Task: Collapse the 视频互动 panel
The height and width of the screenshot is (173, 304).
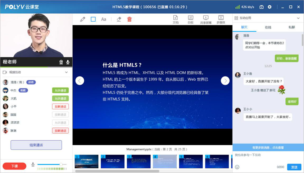Action: point(66,72)
